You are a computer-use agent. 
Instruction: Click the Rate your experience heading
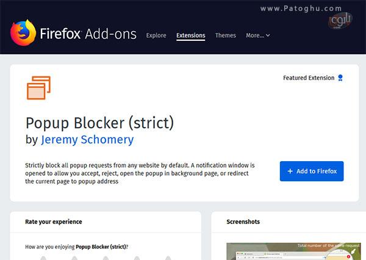click(x=54, y=222)
